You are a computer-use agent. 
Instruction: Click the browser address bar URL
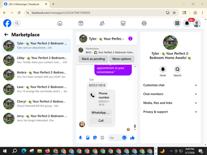61,13
